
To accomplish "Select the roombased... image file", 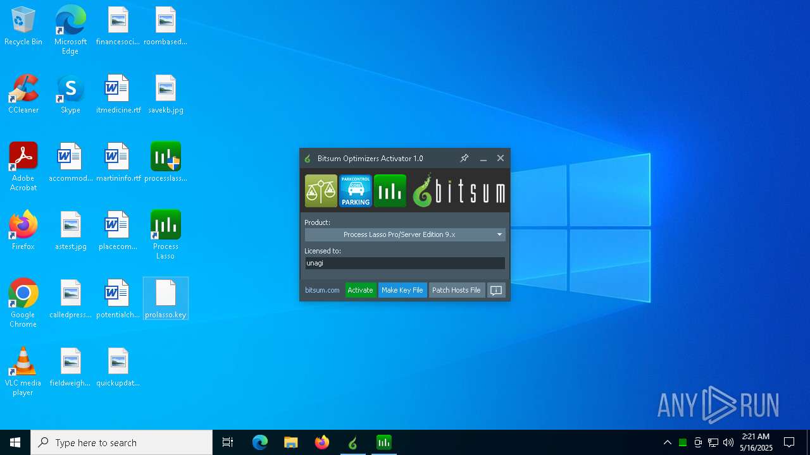I will [166, 26].
